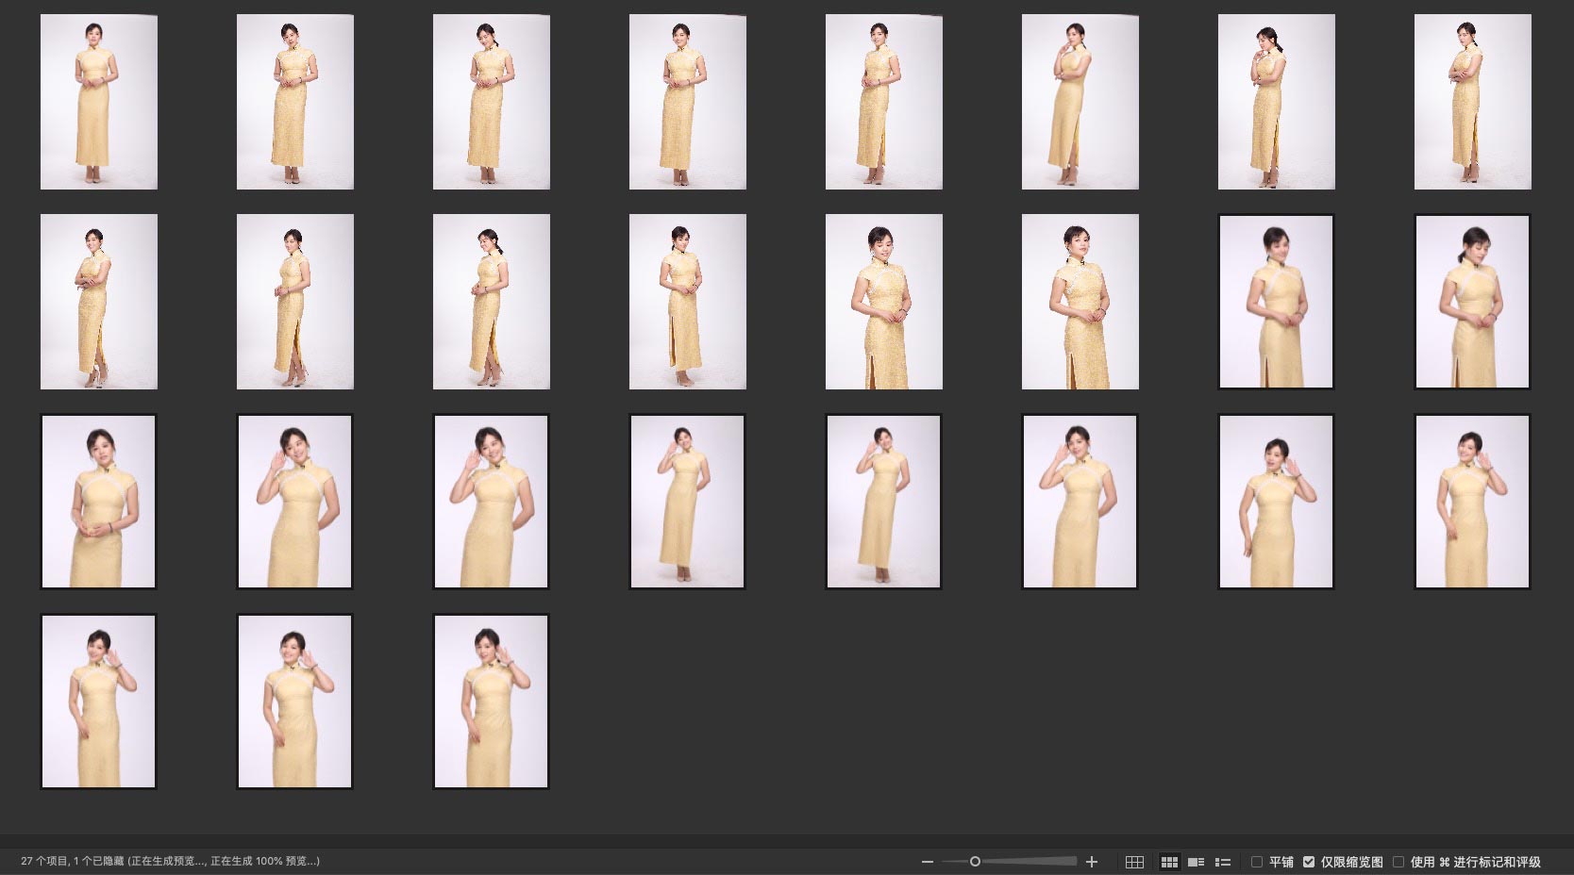Select the last thumbnail in the second row
The image size is (1574, 875).
1472,302
